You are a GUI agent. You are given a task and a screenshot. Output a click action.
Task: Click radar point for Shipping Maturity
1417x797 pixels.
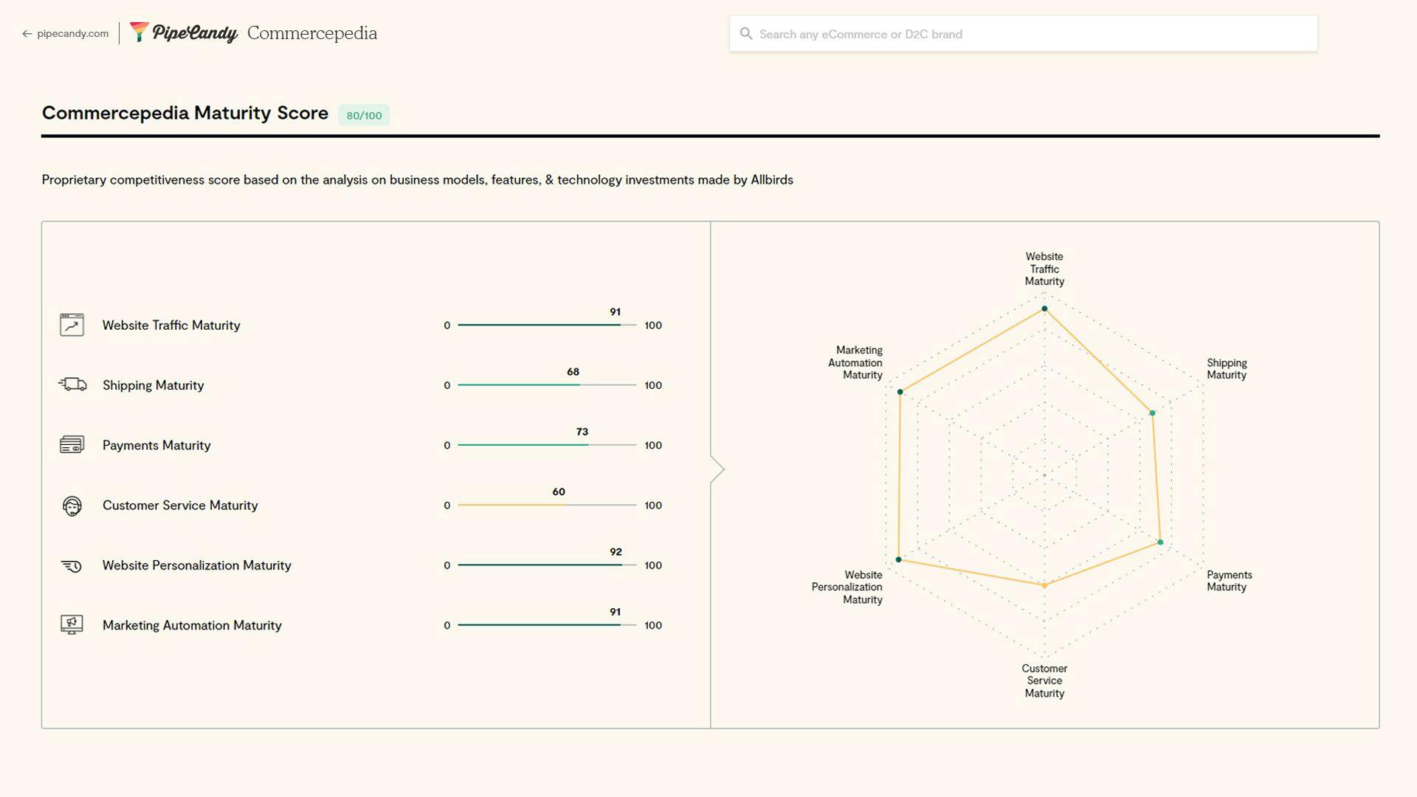1152,413
